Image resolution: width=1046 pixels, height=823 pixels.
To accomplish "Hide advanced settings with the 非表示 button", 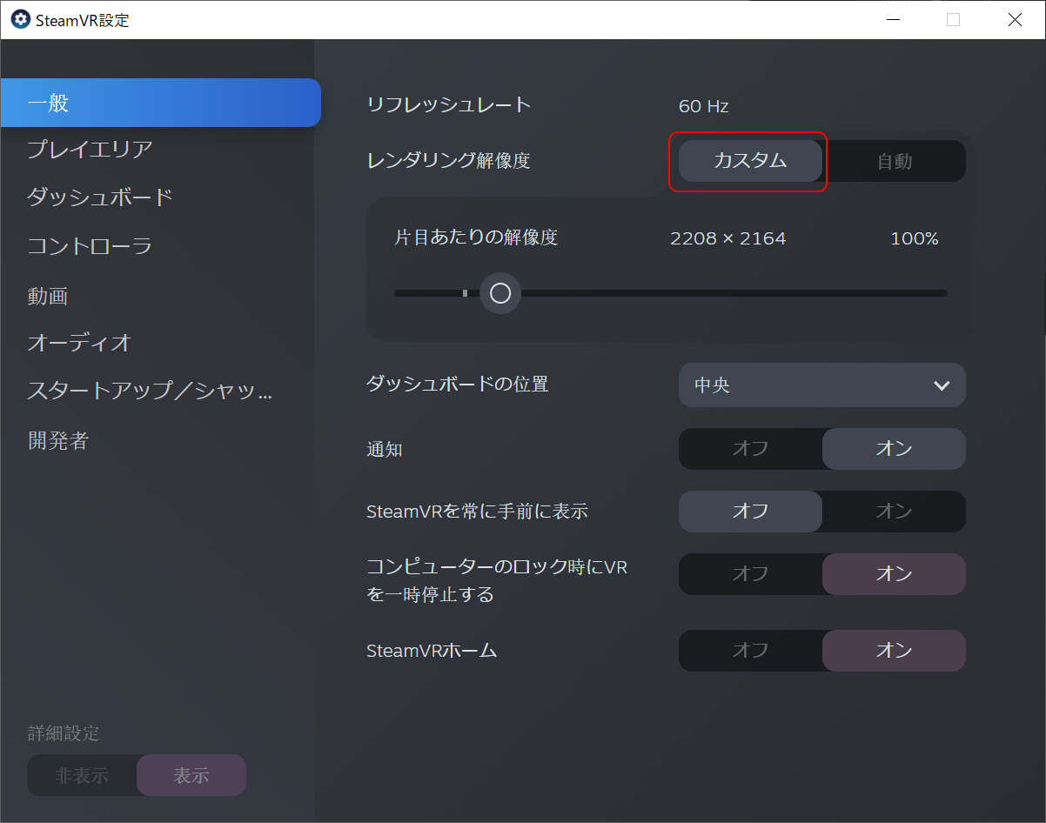I will click(x=83, y=775).
